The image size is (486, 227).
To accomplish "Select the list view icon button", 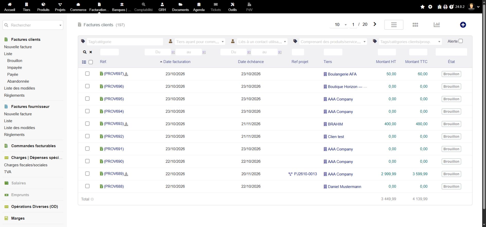I will click(x=394, y=25).
